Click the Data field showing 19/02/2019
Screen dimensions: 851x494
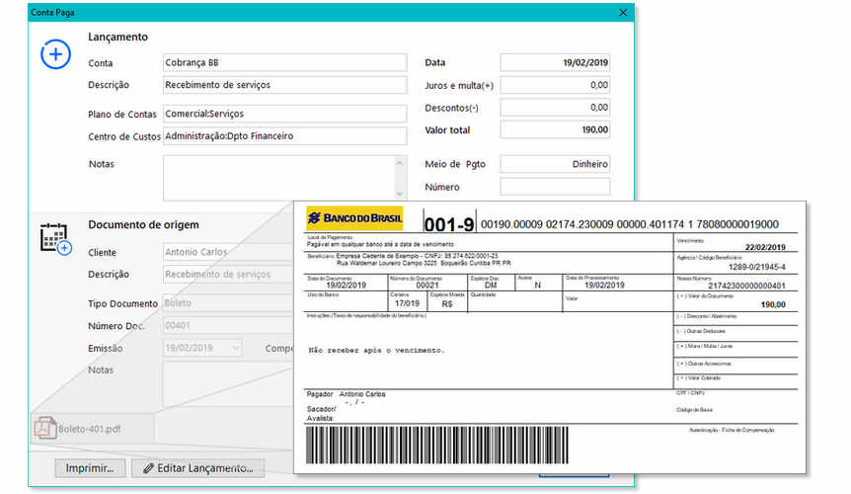tap(555, 62)
